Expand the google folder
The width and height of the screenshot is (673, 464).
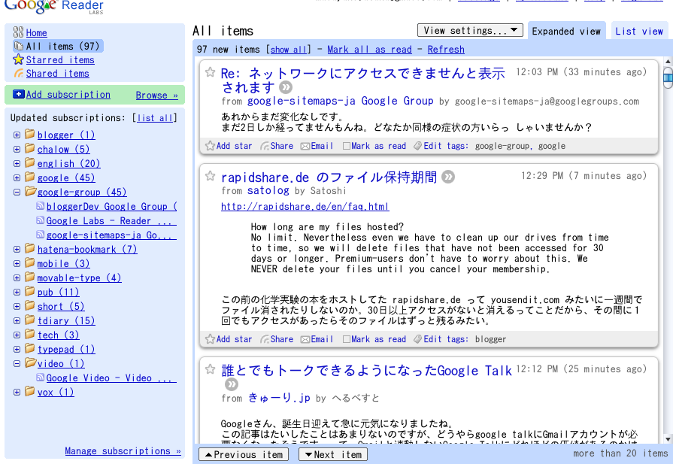pos(17,177)
